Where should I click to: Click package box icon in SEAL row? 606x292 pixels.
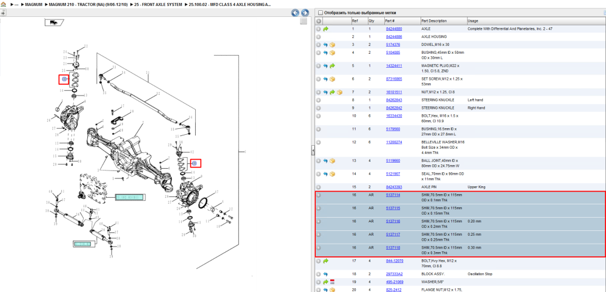click(x=332, y=174)
